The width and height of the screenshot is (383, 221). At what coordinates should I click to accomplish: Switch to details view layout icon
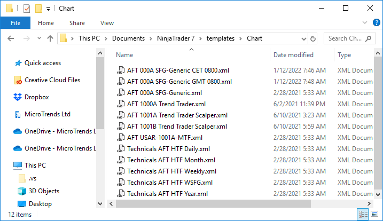click(x=364, y=215)
